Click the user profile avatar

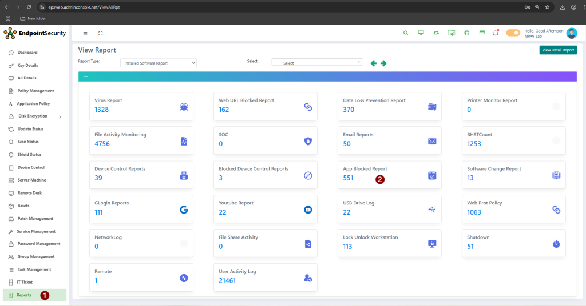pos(572,33)
